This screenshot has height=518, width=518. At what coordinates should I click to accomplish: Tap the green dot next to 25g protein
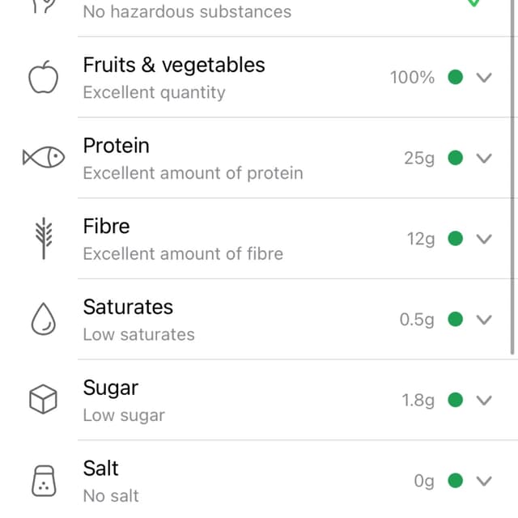(455, 158)
